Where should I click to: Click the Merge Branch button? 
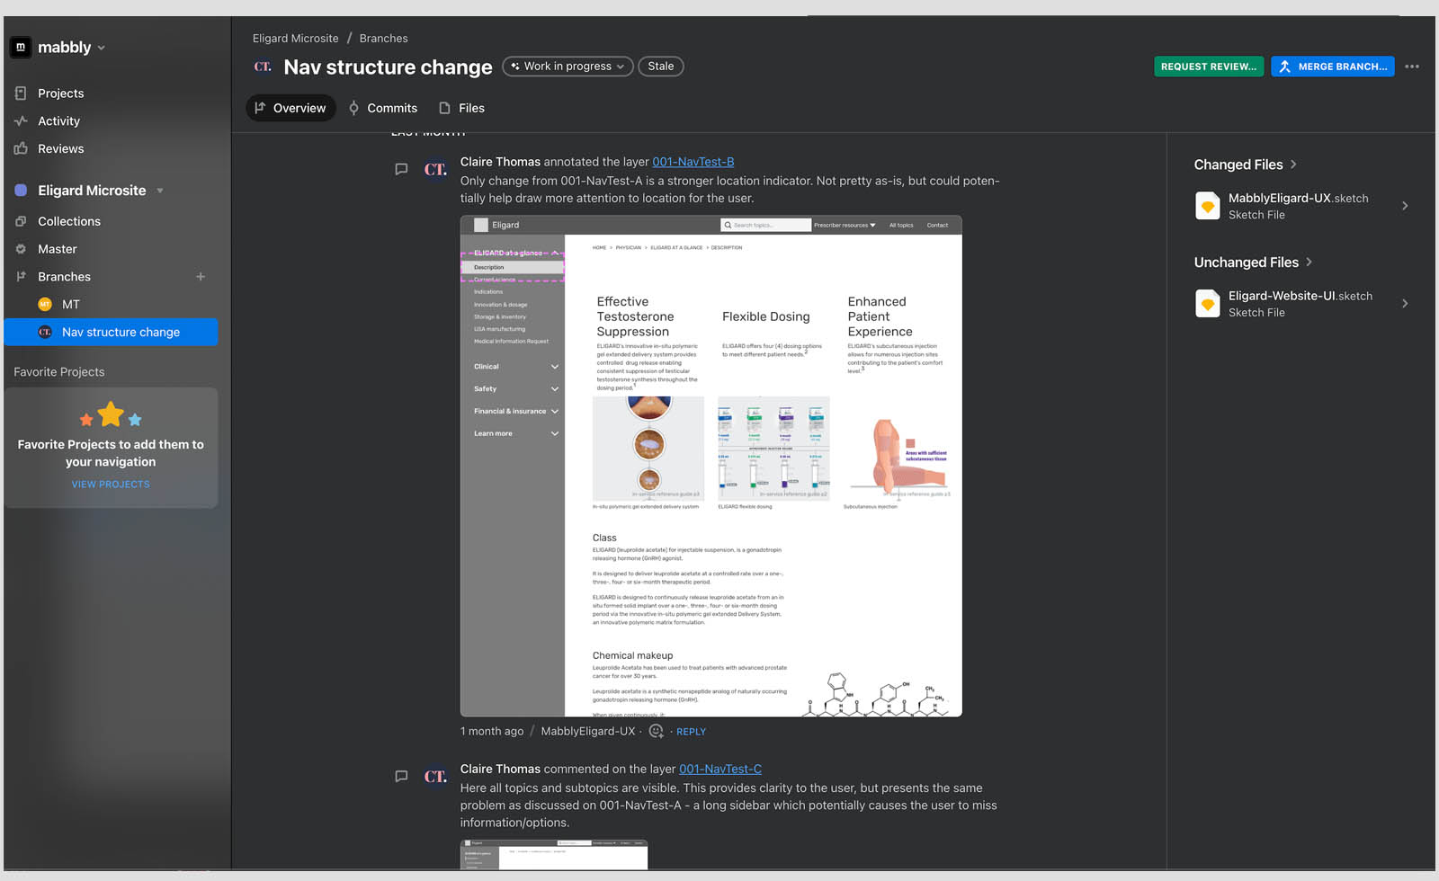(x=1333, y=67)
